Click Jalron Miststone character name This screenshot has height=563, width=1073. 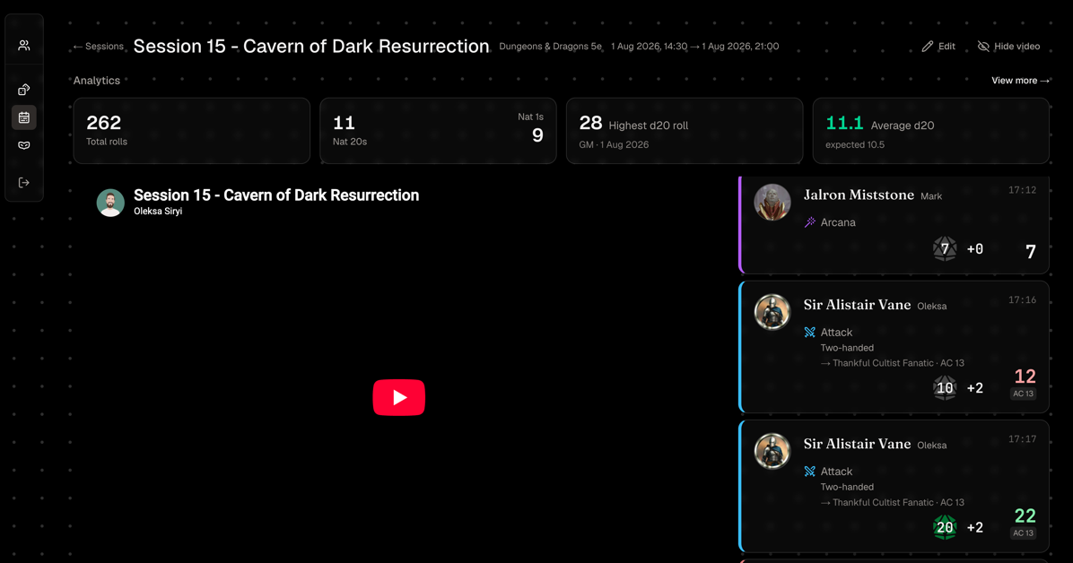coord(859,195)
